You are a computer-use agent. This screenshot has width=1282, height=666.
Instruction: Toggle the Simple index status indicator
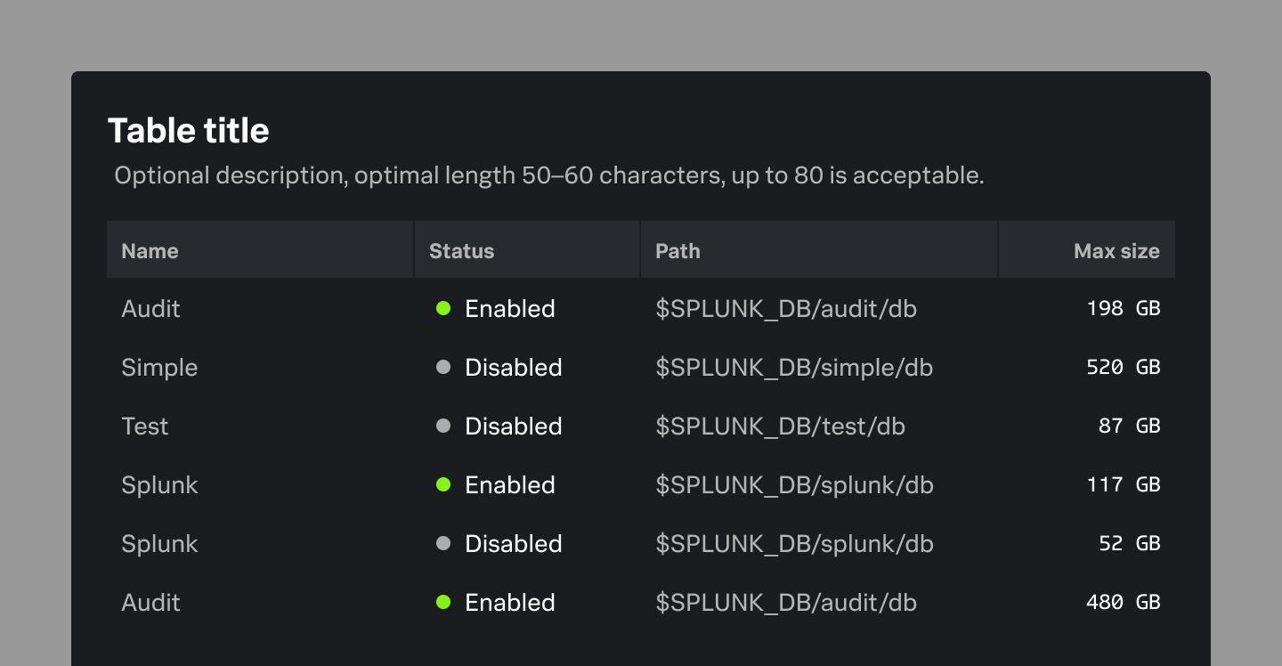click(x=443, y=367)
